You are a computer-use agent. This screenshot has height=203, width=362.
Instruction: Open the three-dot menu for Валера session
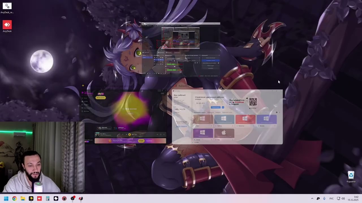tap(275, 126)
